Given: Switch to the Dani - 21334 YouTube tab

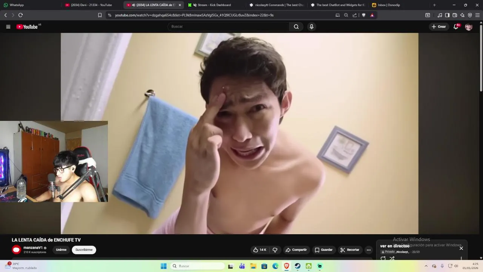Looking at the screenshot, I should (92, 5).
